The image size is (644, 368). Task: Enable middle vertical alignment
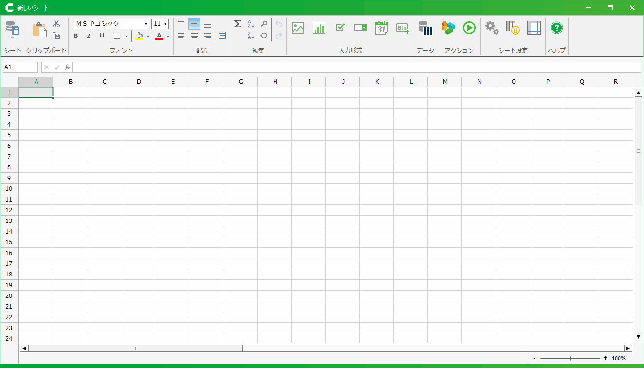pos(194,24)
